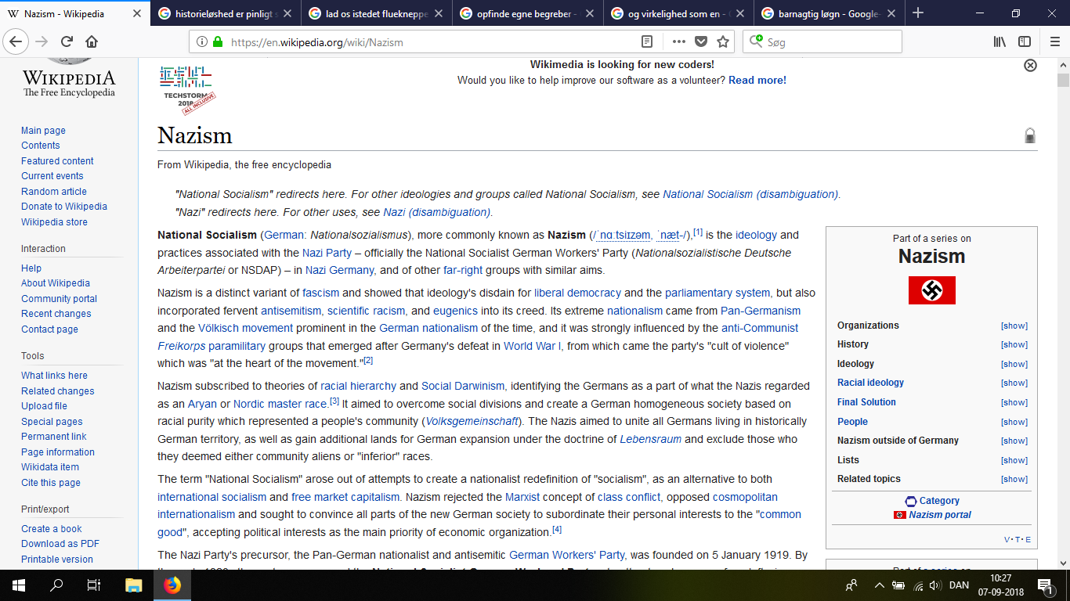Open the site identity info icon

click(202, 42)
